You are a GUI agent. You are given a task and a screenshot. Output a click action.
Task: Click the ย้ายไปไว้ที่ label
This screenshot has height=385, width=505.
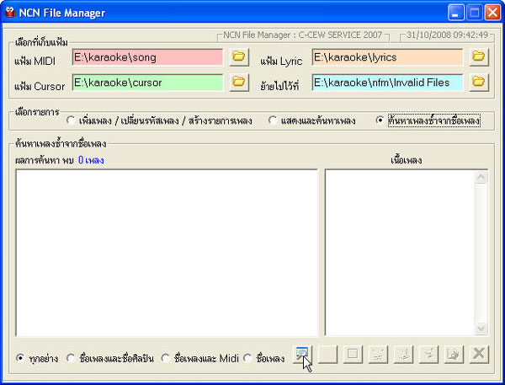(x=279, y=86)
